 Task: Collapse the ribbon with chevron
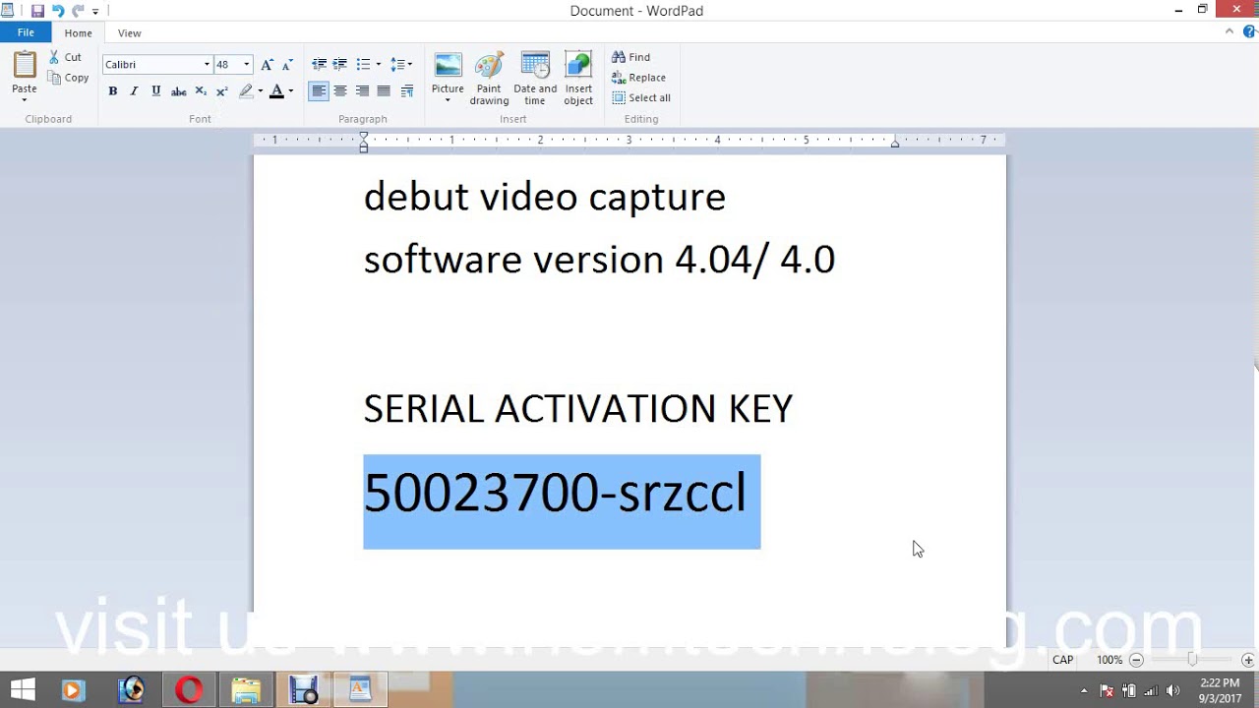tap(1229, 31)
